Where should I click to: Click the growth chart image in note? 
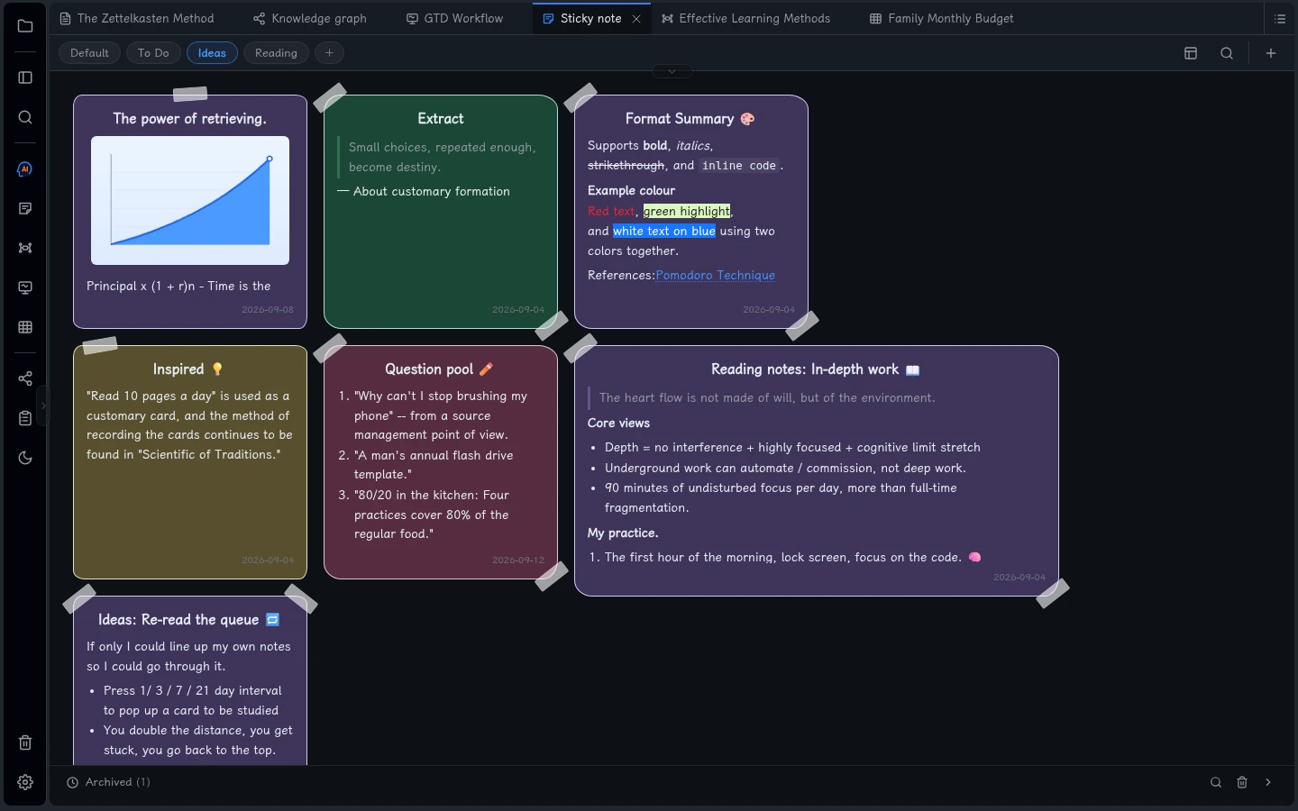(190, 201)
